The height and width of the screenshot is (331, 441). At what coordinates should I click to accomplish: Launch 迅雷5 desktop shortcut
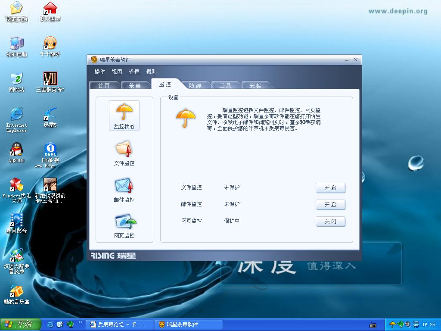pos(50,117)
